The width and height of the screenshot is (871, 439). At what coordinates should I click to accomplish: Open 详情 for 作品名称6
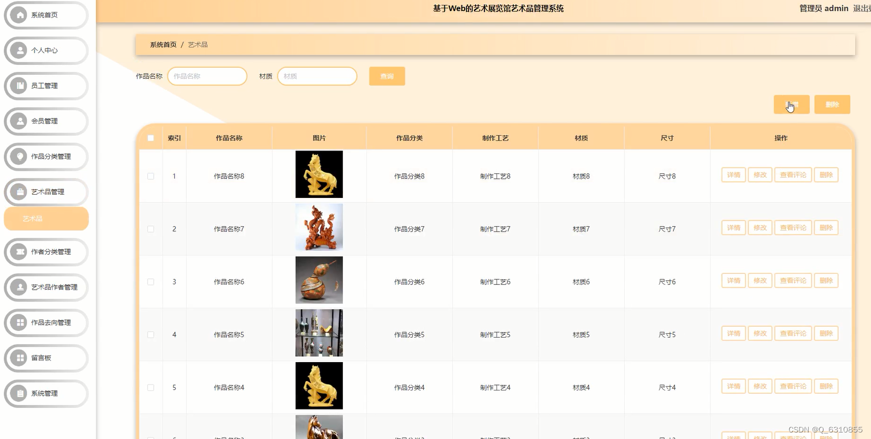(733, 281)
